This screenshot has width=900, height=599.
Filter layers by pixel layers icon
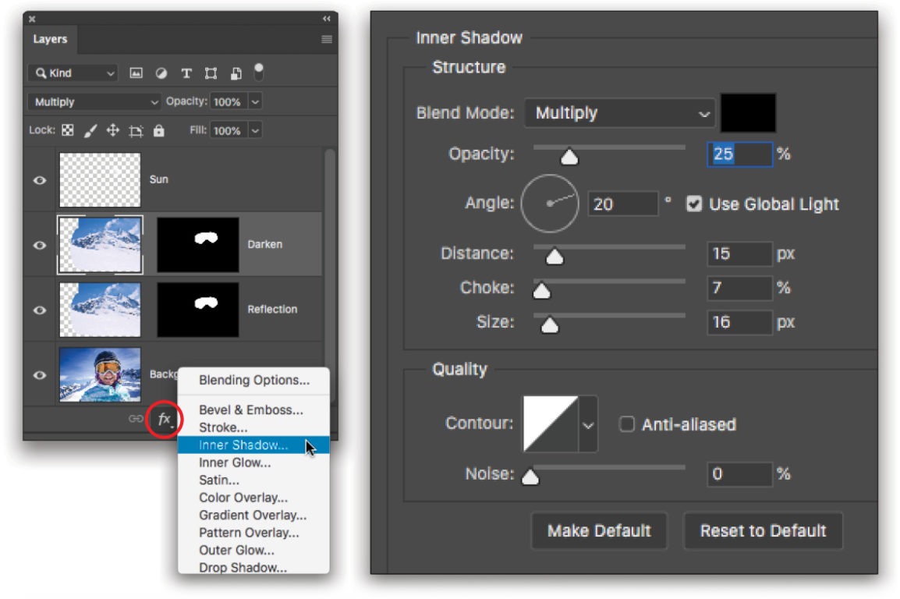point(138,73)
